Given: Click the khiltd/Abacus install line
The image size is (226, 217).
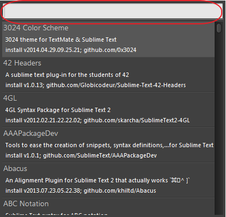Looking at the screenshot, I should point(81,190).
